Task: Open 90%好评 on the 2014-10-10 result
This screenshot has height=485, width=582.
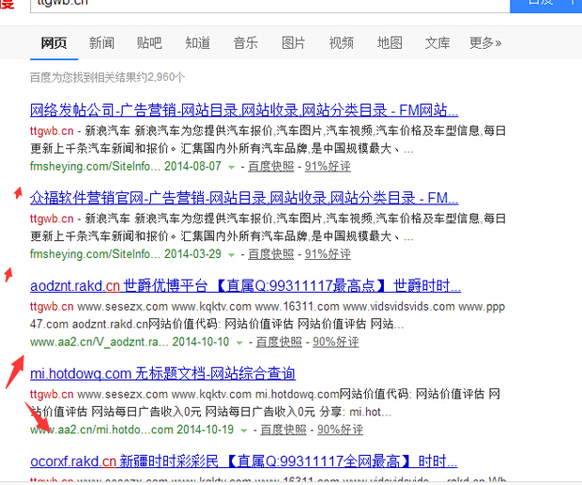Action: click(336, 341)
